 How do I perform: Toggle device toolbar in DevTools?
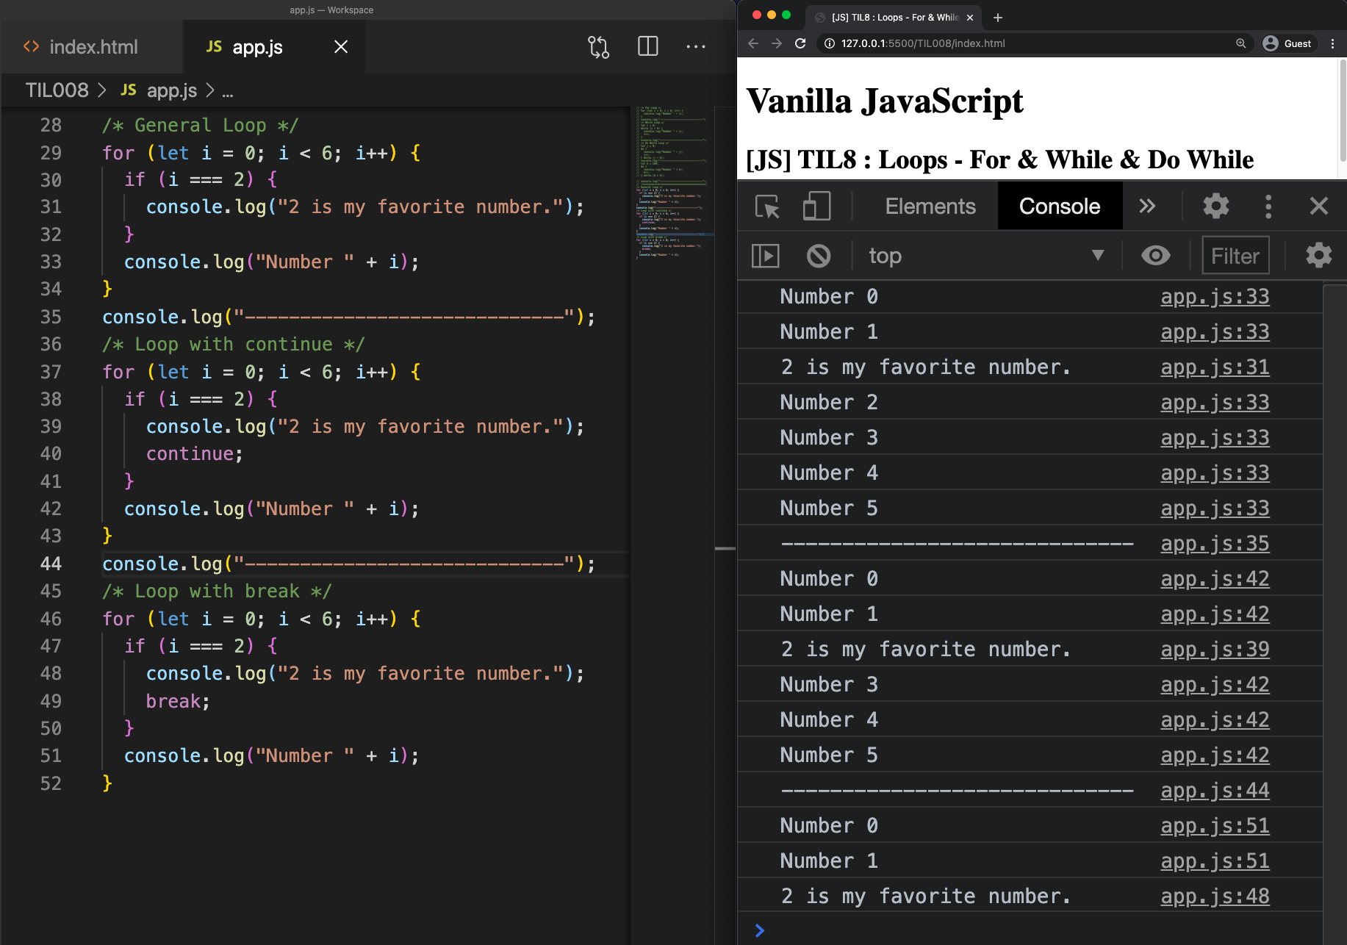(x=816, y=206)
